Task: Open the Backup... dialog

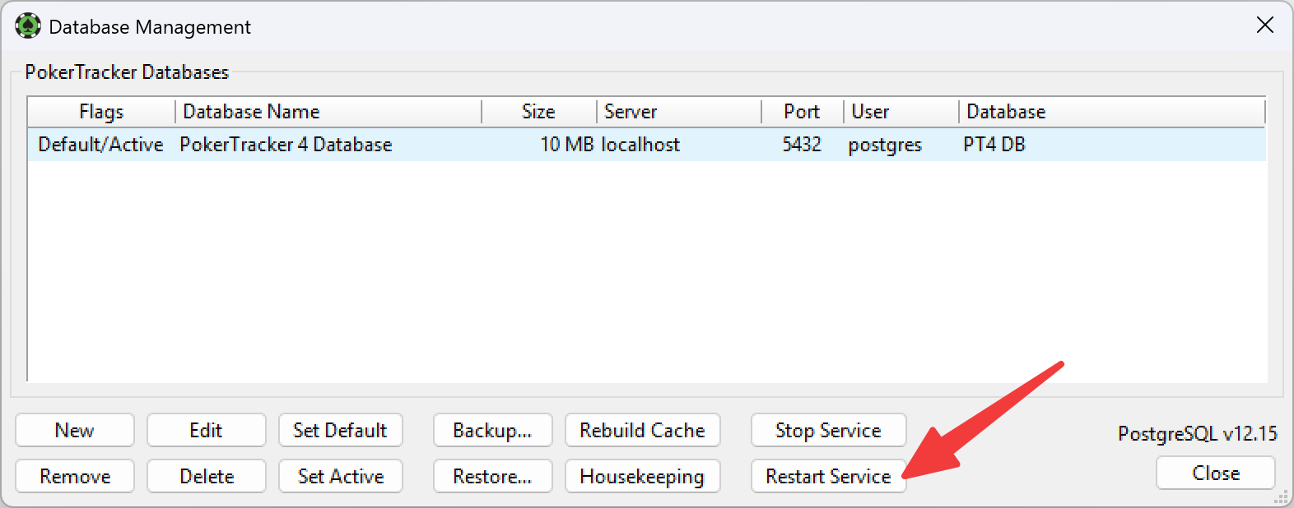Action: point(493,430)
